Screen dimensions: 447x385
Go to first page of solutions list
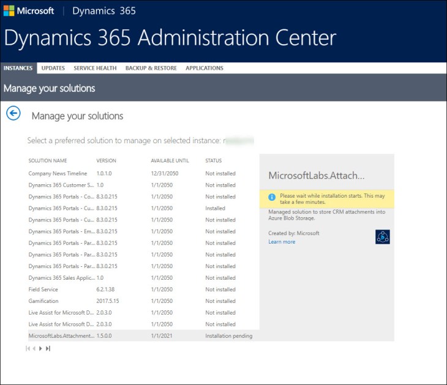coord(28,348)
